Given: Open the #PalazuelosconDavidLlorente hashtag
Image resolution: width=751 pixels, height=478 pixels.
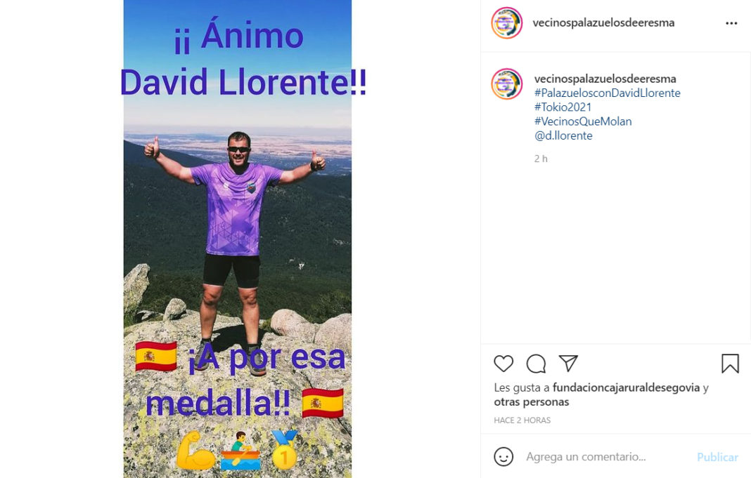Looking at the screenshot, I should 608,93.
